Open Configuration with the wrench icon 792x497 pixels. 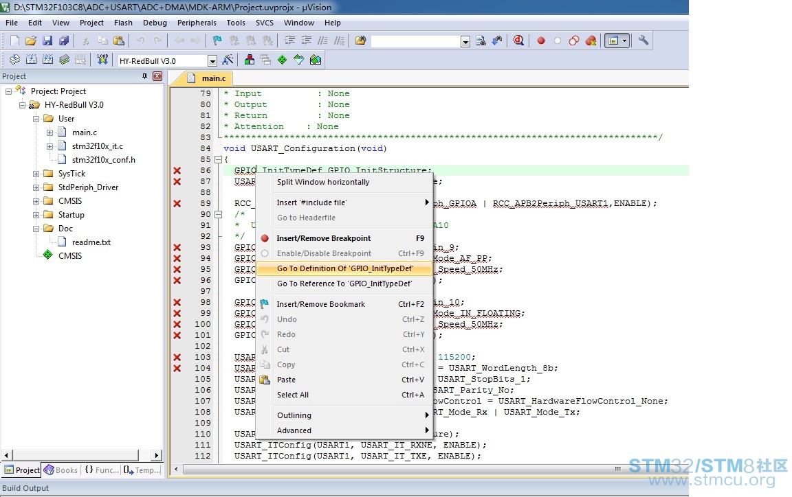tap(643, 41)
